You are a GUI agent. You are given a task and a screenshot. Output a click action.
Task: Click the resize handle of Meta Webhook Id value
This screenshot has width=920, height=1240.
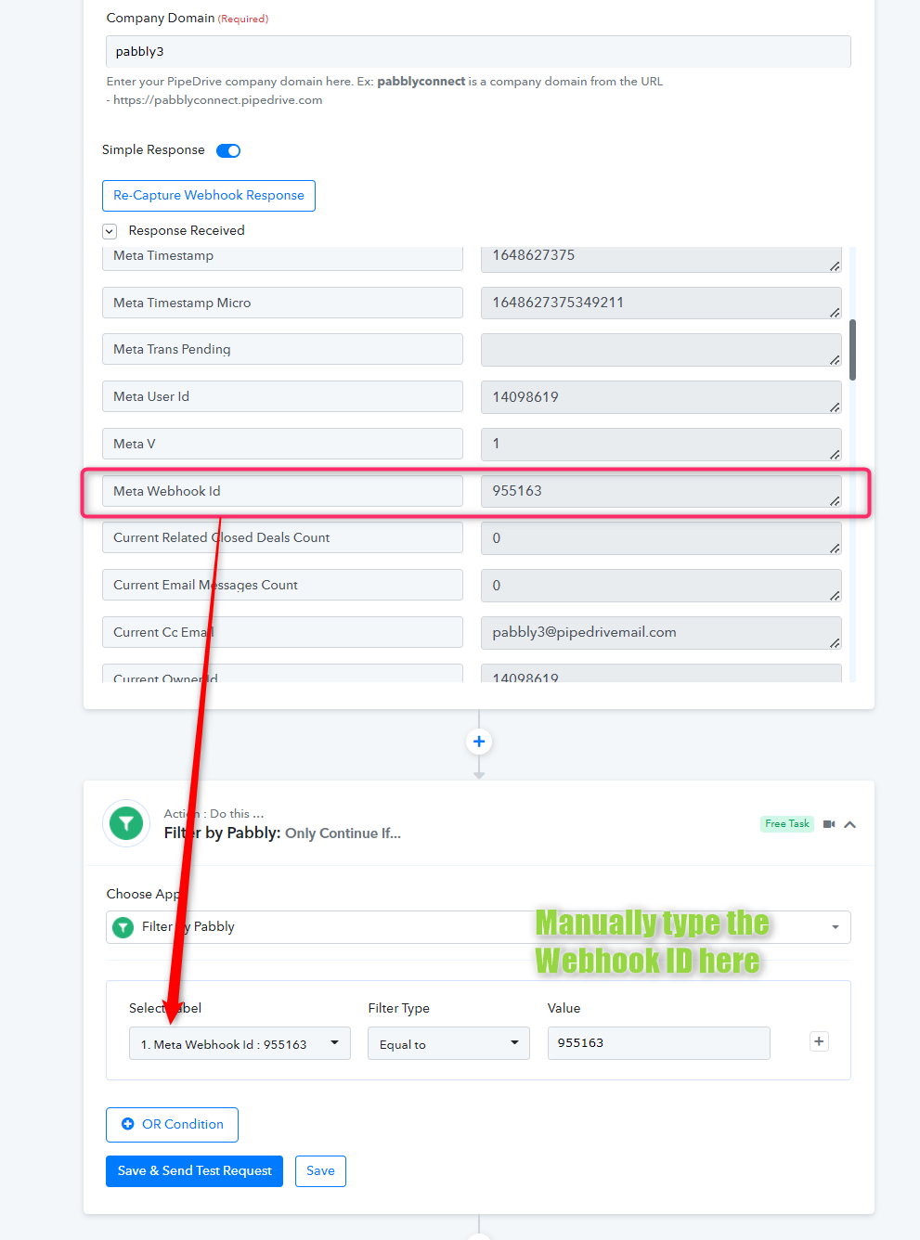[x=835, y=501]
